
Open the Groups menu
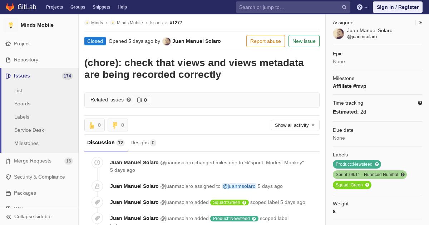tap(78, 7)
